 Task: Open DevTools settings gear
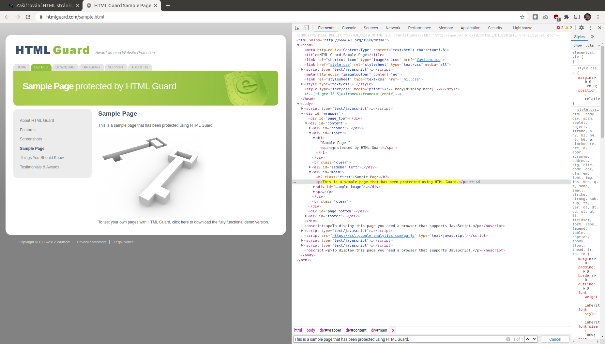pos(582,28)
